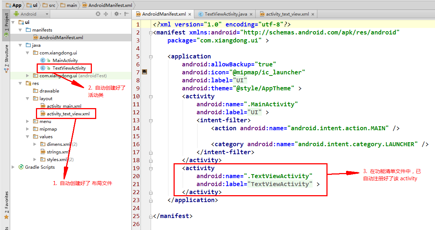Expand the dimens.xml group
This screenshot has width=435, height=230.
(x=35, y=144)
